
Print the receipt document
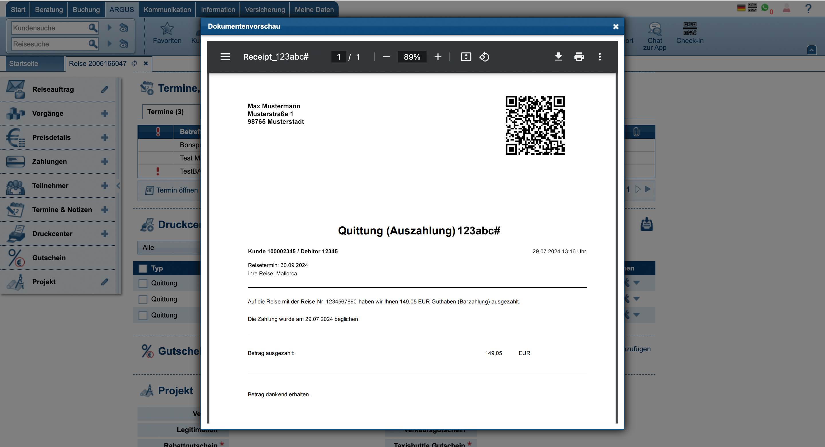click(x=579, y=57)
